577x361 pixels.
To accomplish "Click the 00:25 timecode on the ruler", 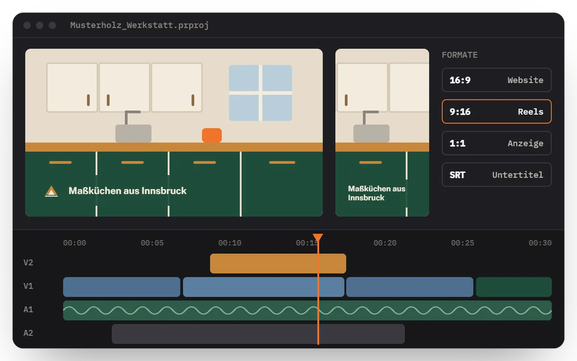I will coord(463,243).
